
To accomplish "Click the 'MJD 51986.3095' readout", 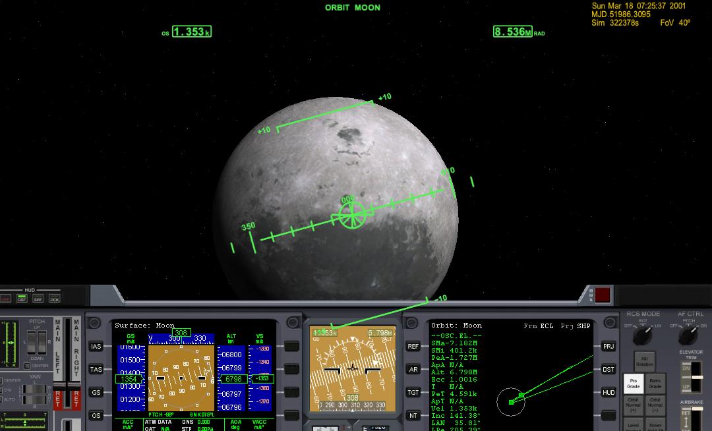I will point(621,14).
